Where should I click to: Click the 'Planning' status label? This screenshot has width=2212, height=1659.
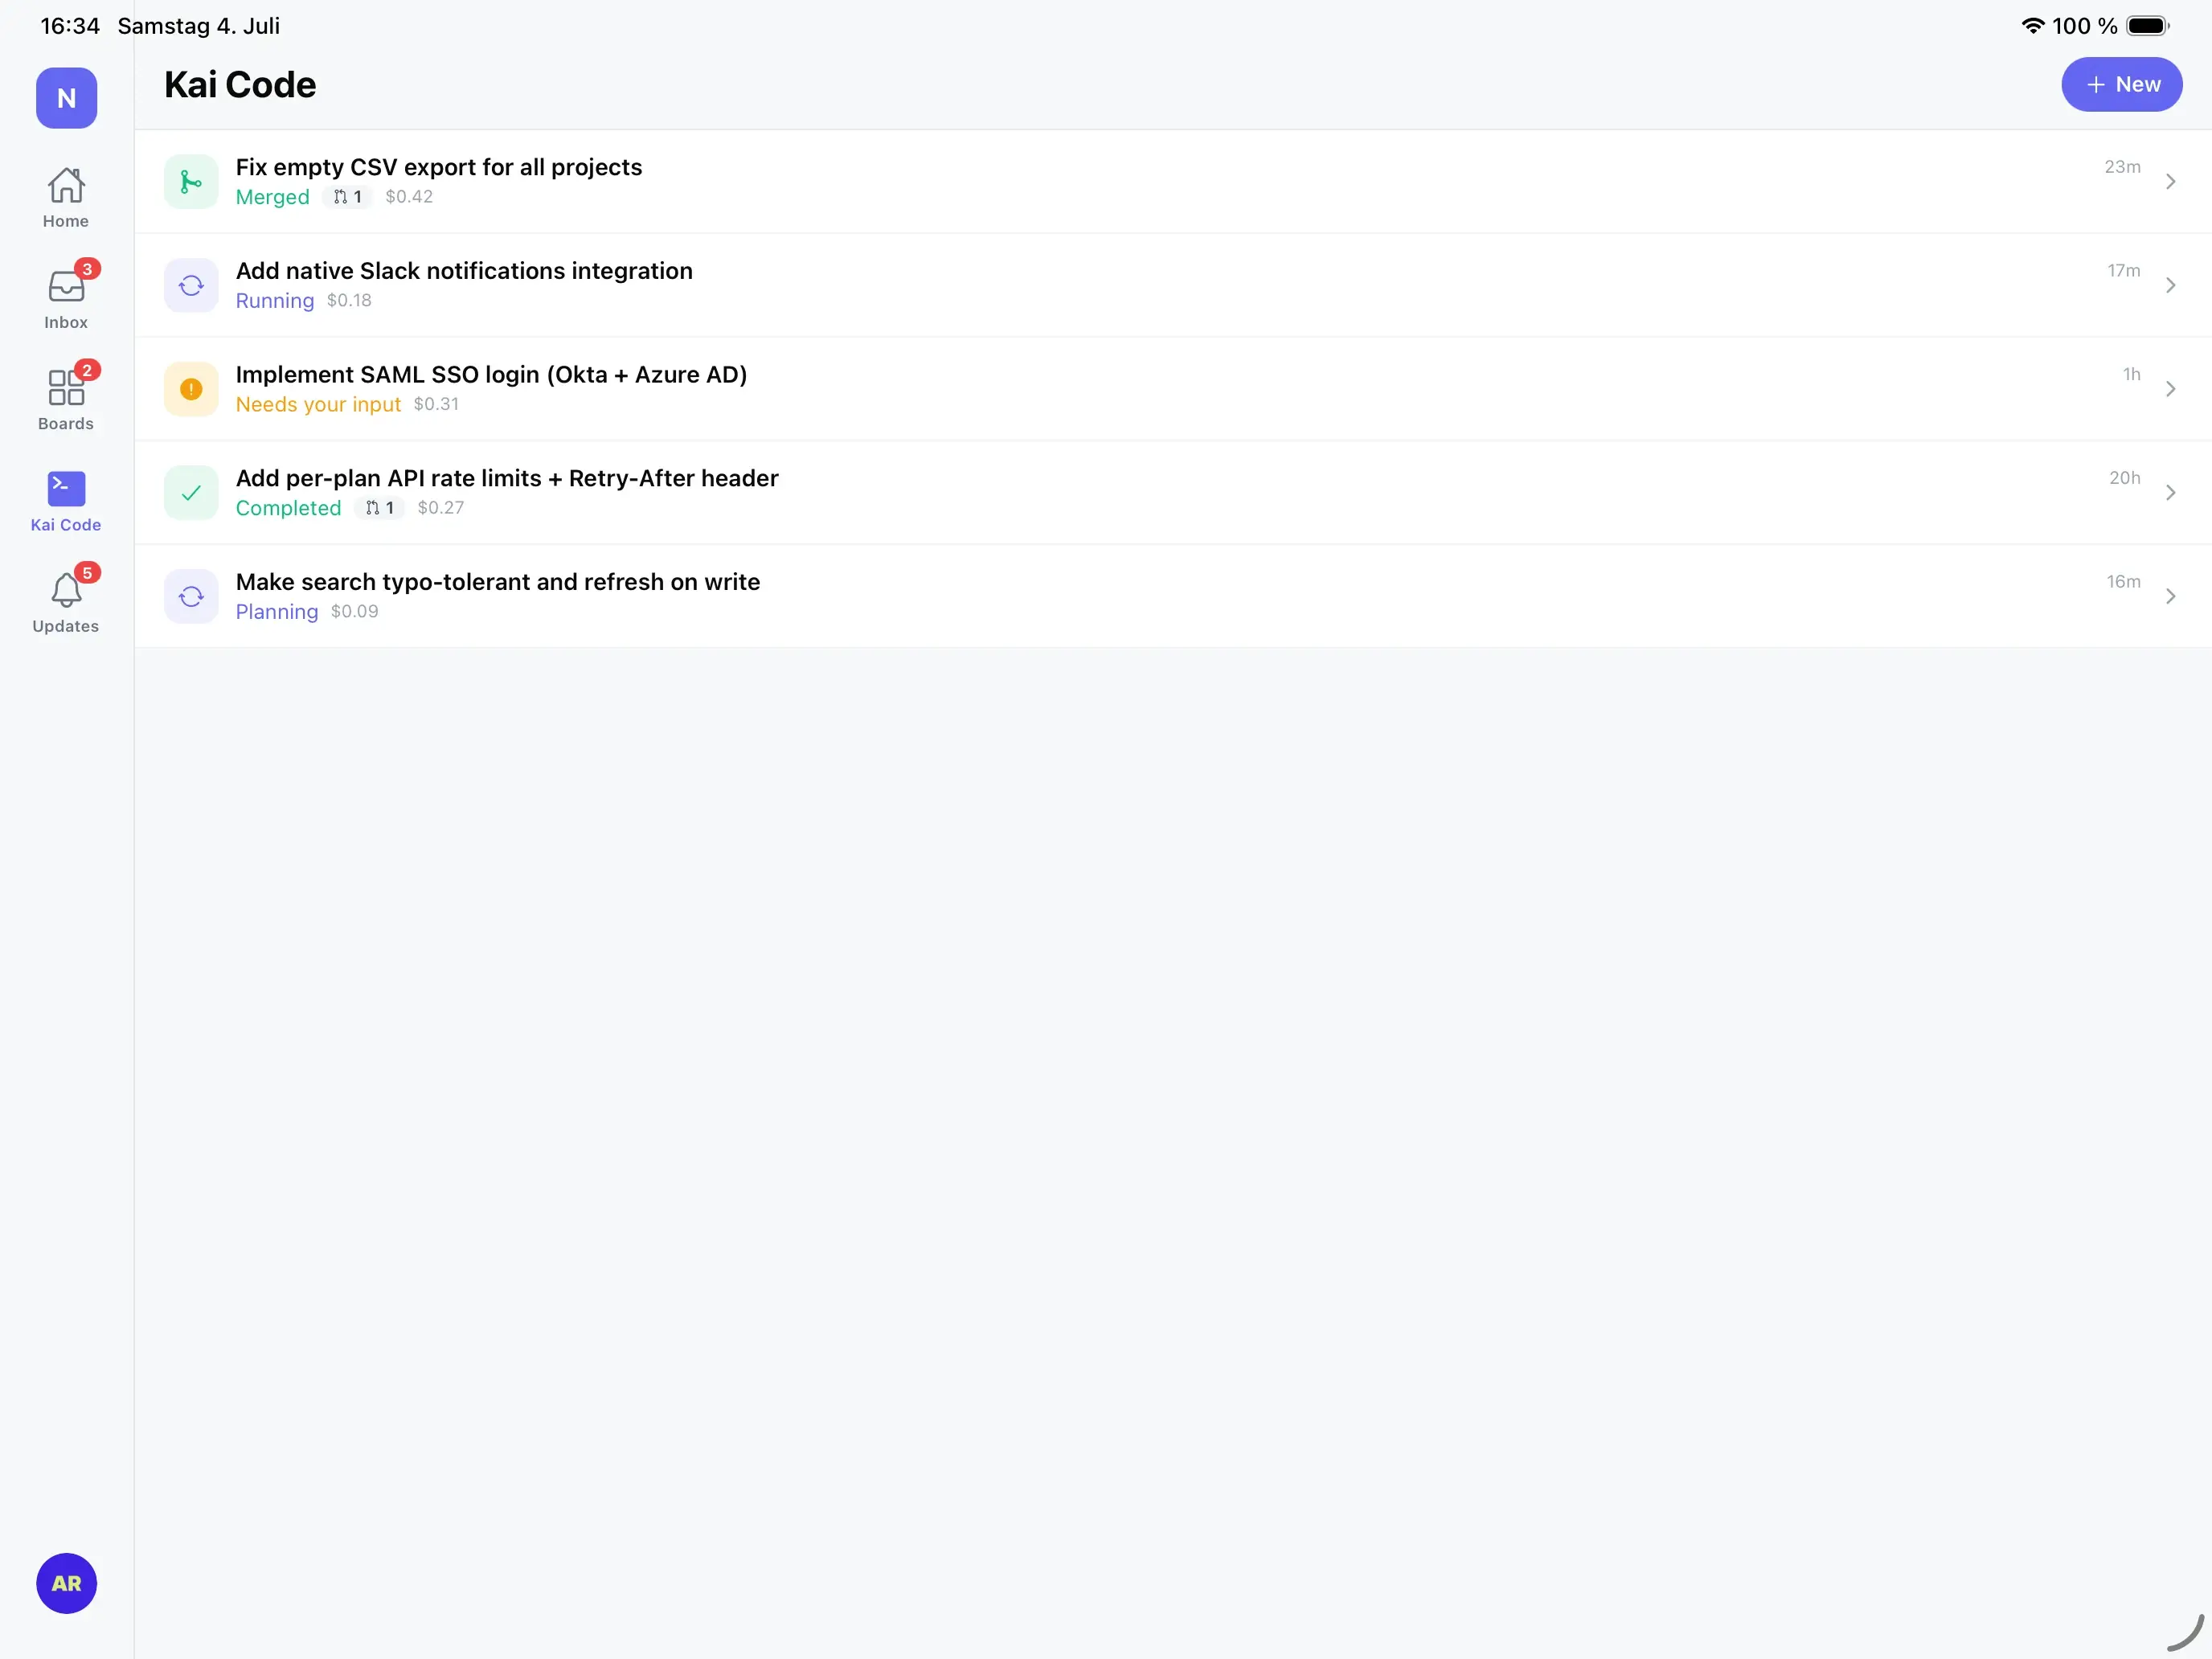[277, 612]
